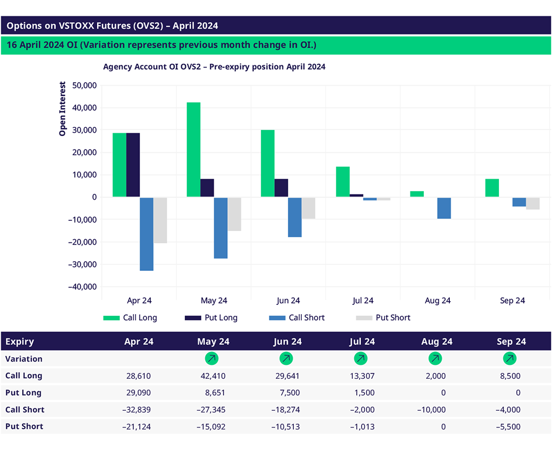Image resolution: width=553 pixels, height=449 pixels.
Task: Click the green Call Long legend swatch
Action: pos(111,318)
